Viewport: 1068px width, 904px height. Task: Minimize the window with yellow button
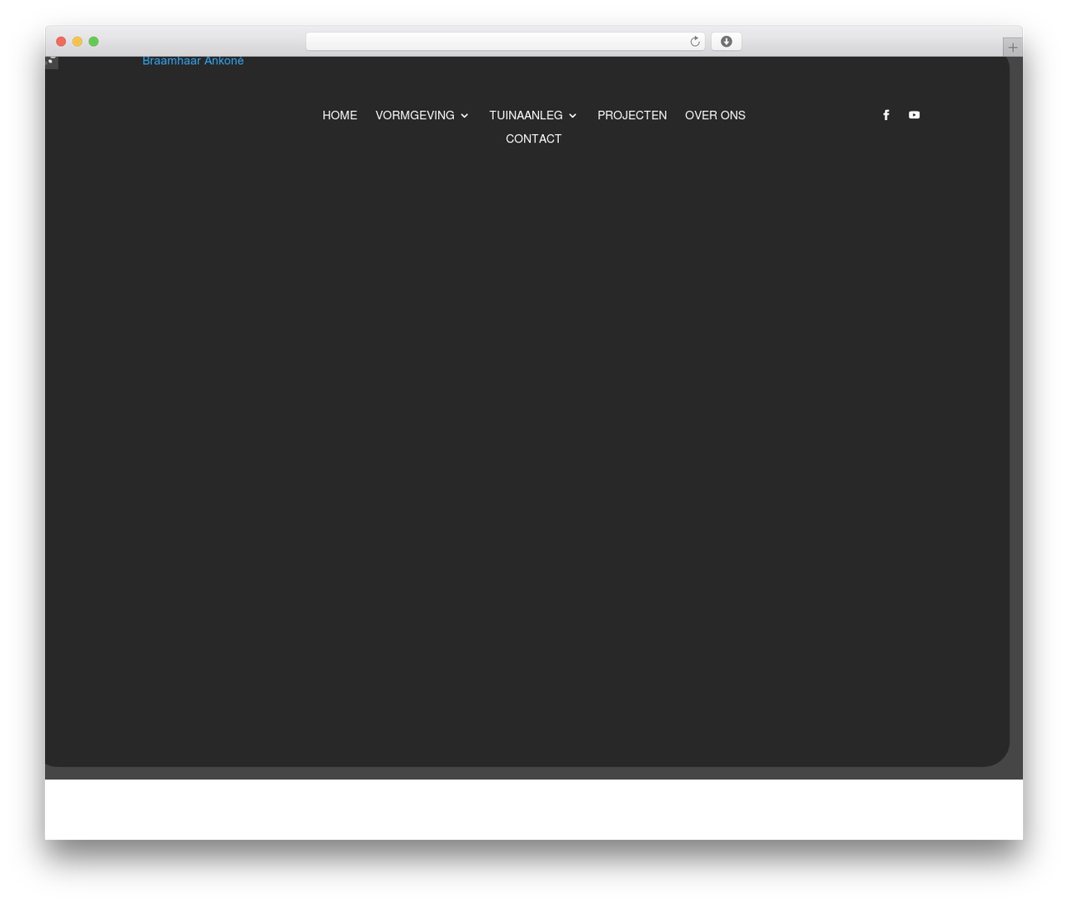[78, 42]
